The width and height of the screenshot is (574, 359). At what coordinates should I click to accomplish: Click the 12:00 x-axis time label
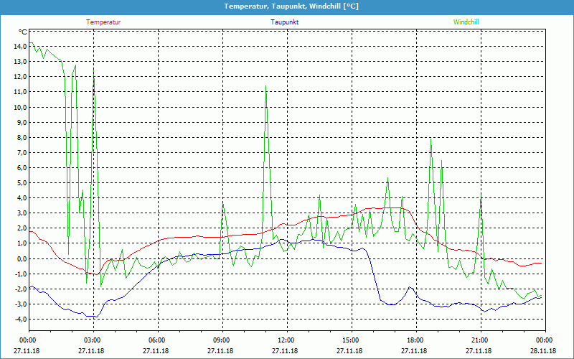(x=286, y=340)
